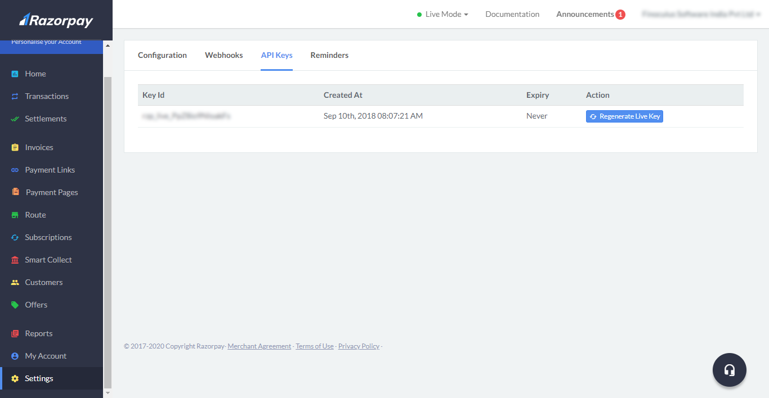This screenshot has height=398, width=769.
Task: Open Settlements from the sidebar
Action: coord(46,119)
